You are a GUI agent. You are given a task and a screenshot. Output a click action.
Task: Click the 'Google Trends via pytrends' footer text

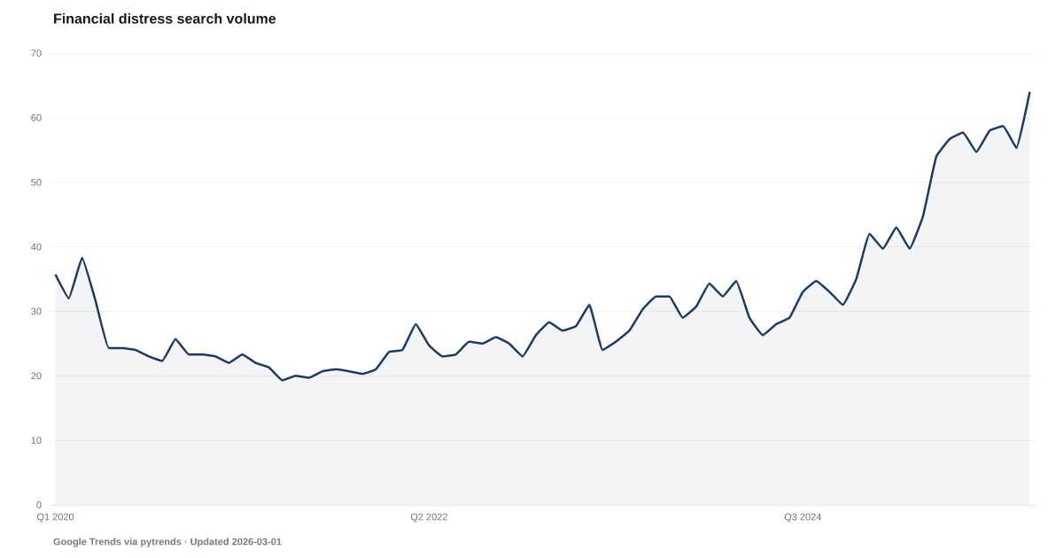116,541
